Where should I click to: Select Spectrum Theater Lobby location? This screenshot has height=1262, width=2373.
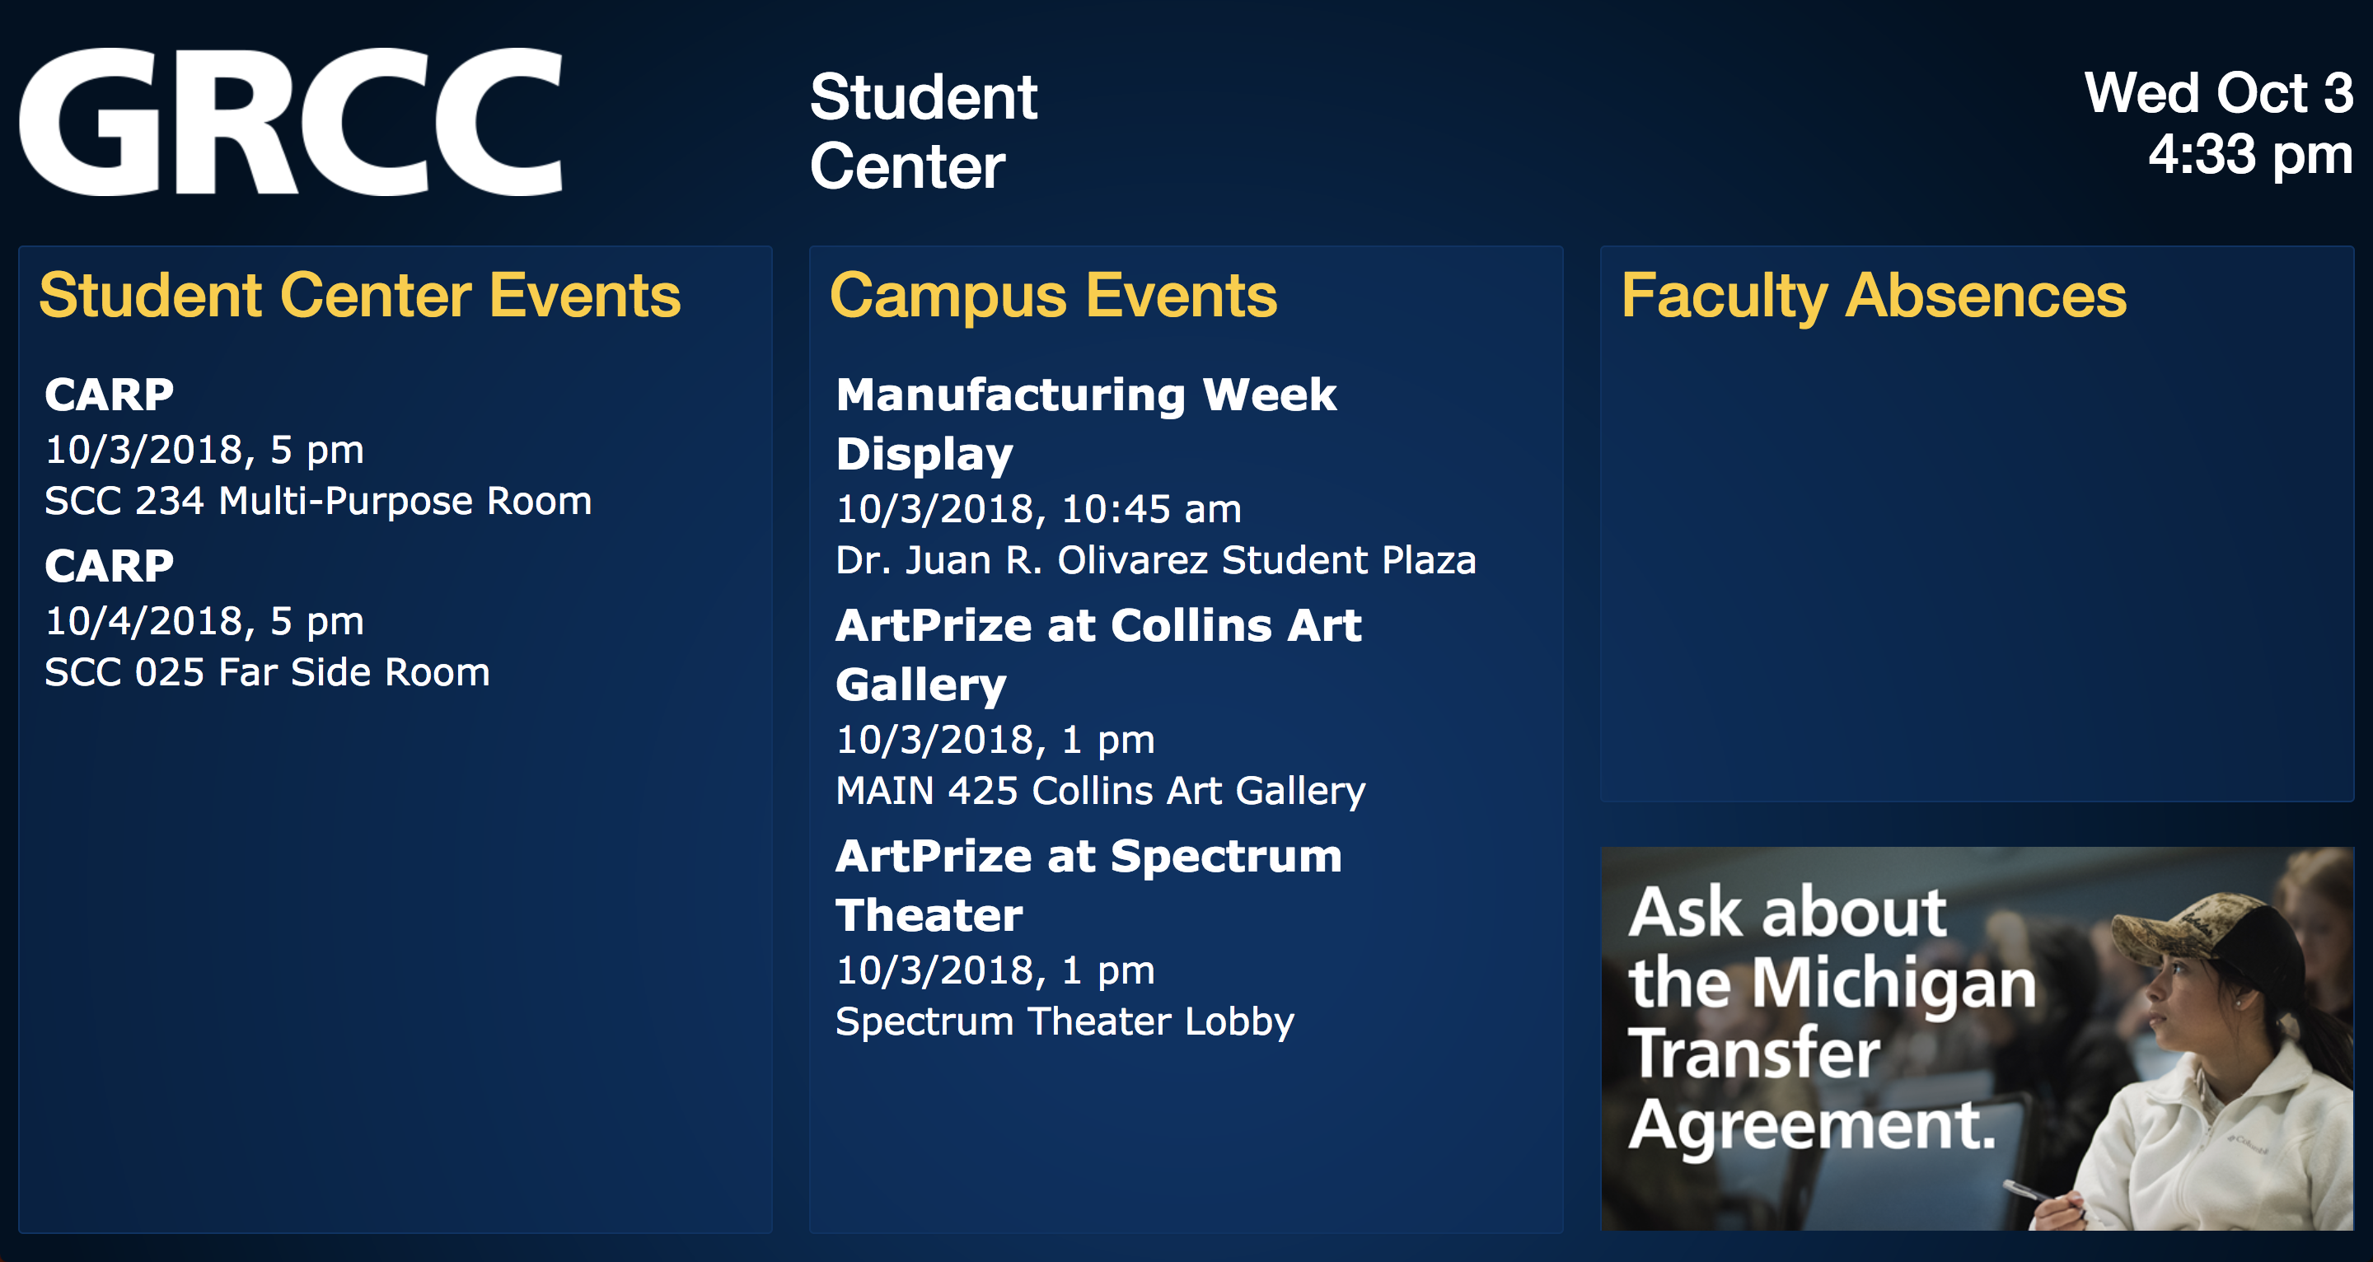click(x=1064, y=1021)
